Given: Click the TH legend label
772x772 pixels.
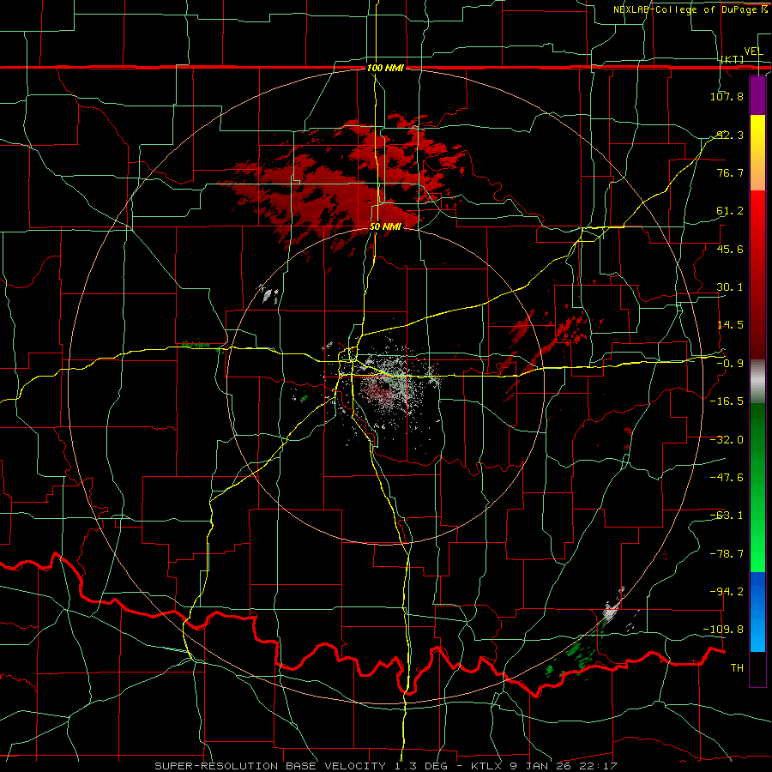Looking at the screenshot, I should pos(737,668).
